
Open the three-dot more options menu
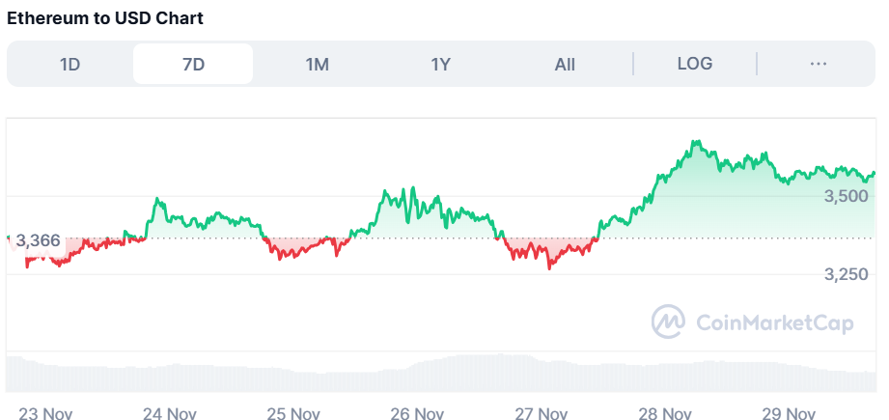coord(819,64)
